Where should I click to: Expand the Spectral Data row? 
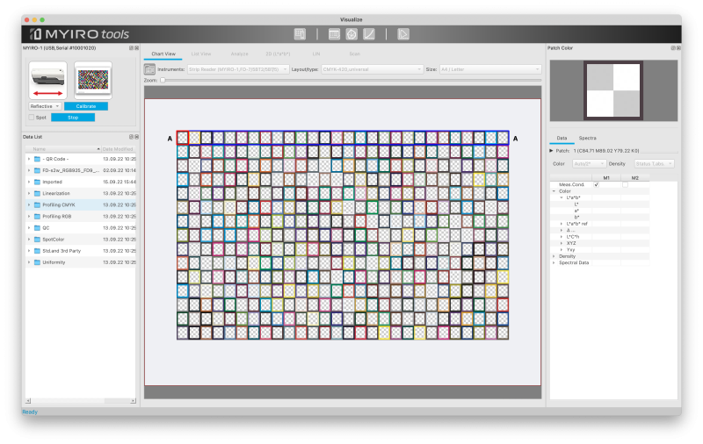click(x=554, y=262)
